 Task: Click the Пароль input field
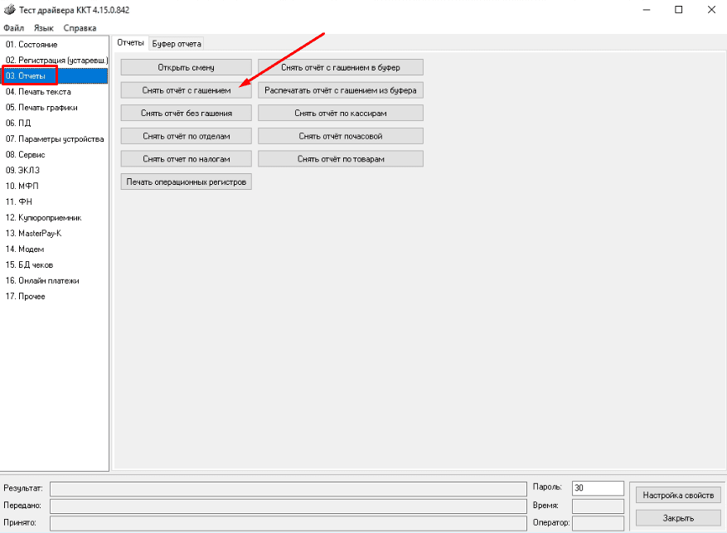(597, 488)
